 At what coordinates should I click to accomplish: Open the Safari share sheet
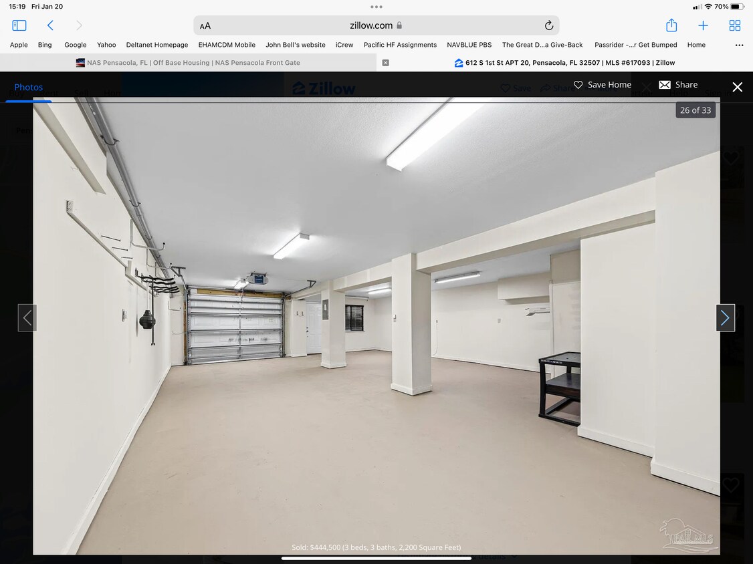click(x=671, y=25)
